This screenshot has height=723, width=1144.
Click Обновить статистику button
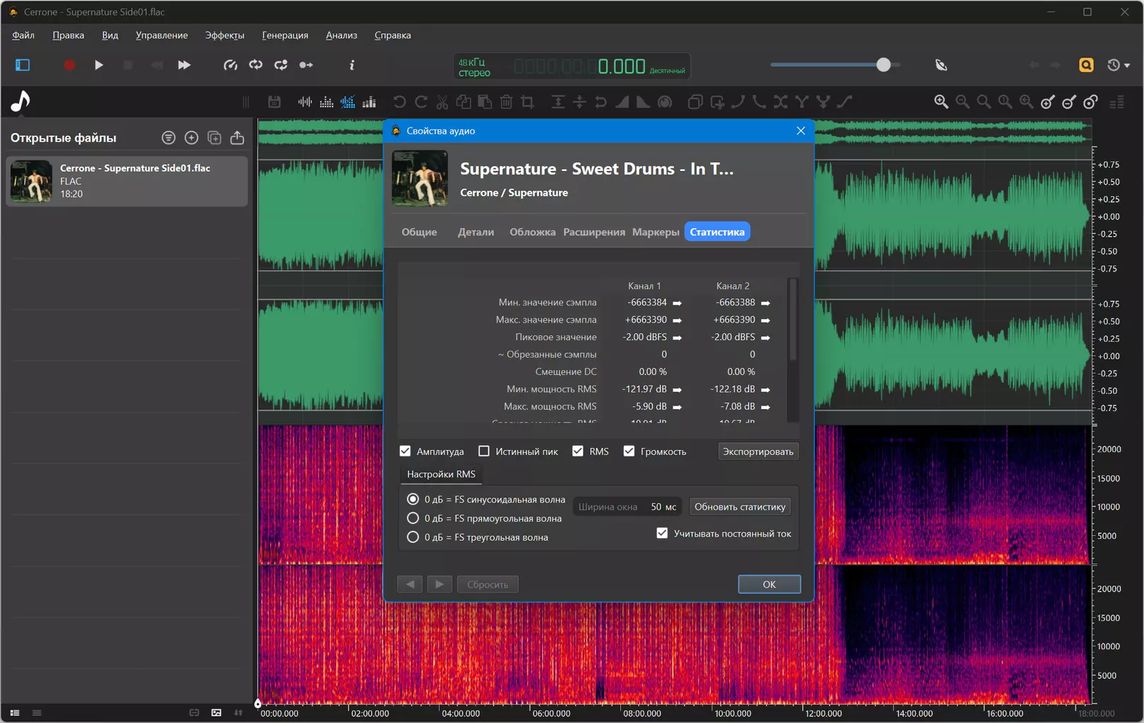coord(740,507)
